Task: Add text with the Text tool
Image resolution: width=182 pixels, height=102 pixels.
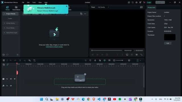Action: pyautogui.click(x=34, y=60)
